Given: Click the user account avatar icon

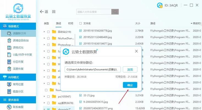Looking at the screenshot, I should [160, 5].
